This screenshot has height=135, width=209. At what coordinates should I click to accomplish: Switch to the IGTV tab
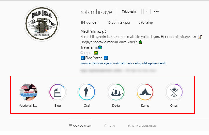click(110, 126)
